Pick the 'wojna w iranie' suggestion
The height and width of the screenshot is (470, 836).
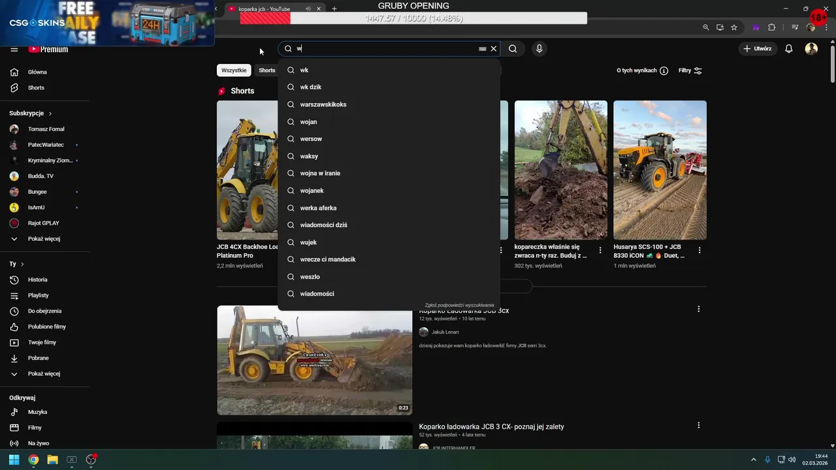point(389,173)
